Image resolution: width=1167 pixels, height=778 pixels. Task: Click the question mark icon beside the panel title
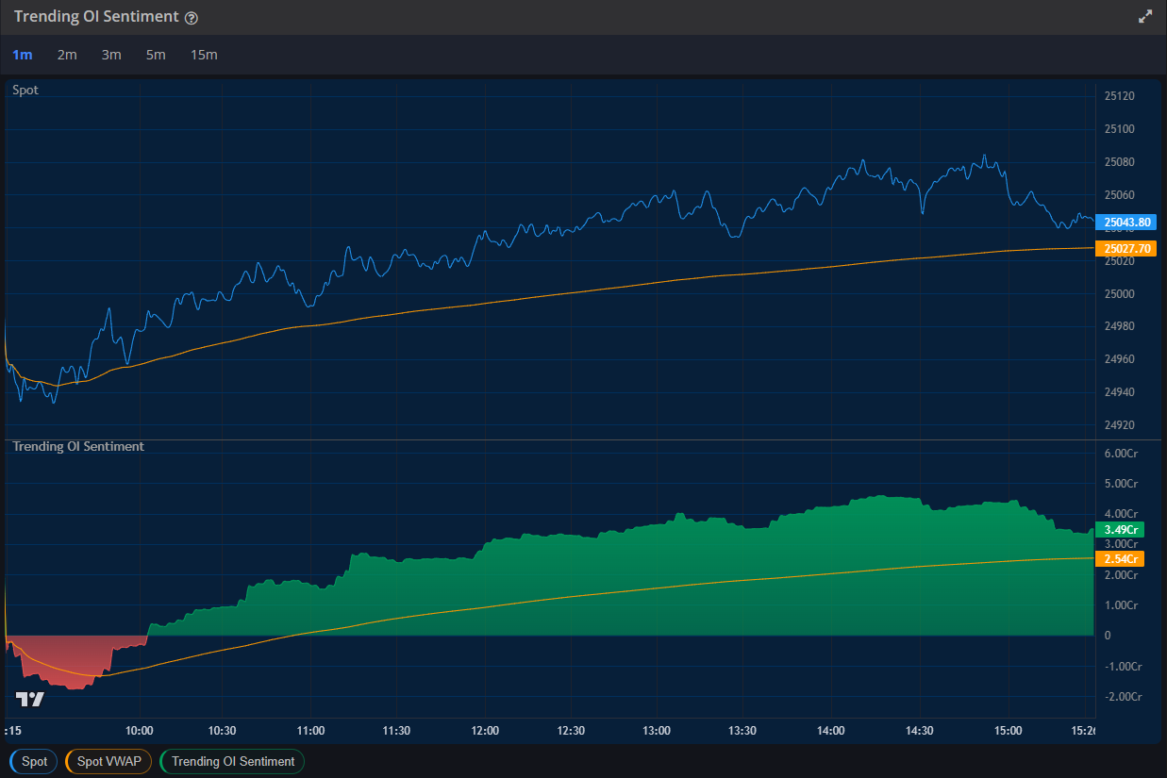click(x=192, y=17)
